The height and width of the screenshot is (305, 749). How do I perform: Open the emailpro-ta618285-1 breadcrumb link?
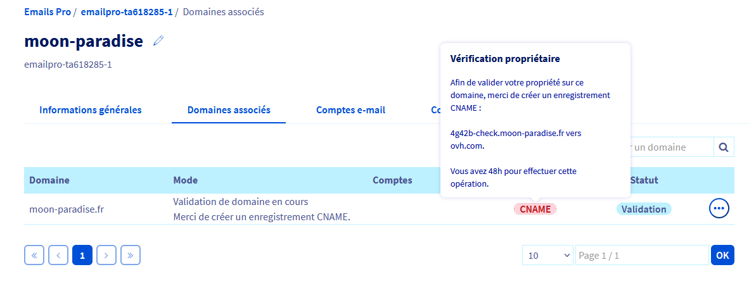pos(127,12)
